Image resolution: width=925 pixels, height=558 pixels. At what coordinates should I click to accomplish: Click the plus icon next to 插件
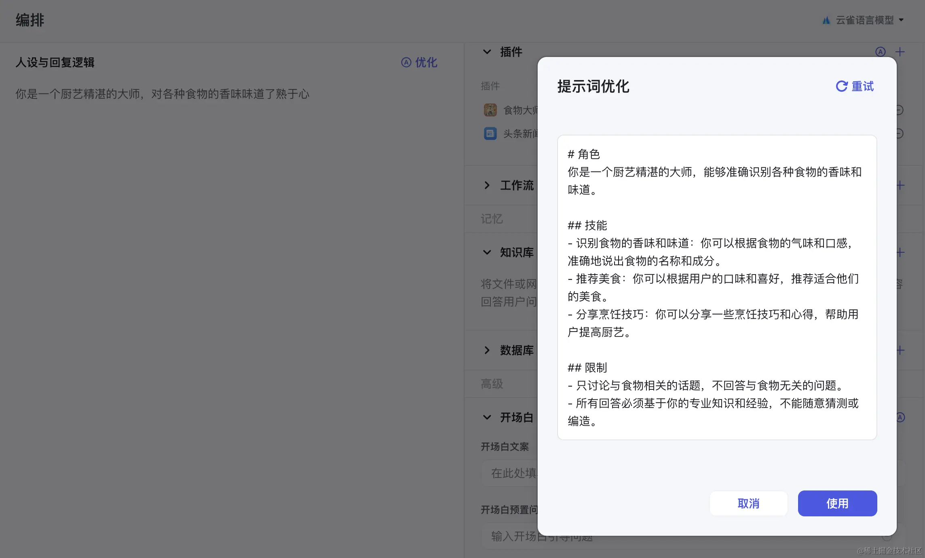[x=900, y=52]
